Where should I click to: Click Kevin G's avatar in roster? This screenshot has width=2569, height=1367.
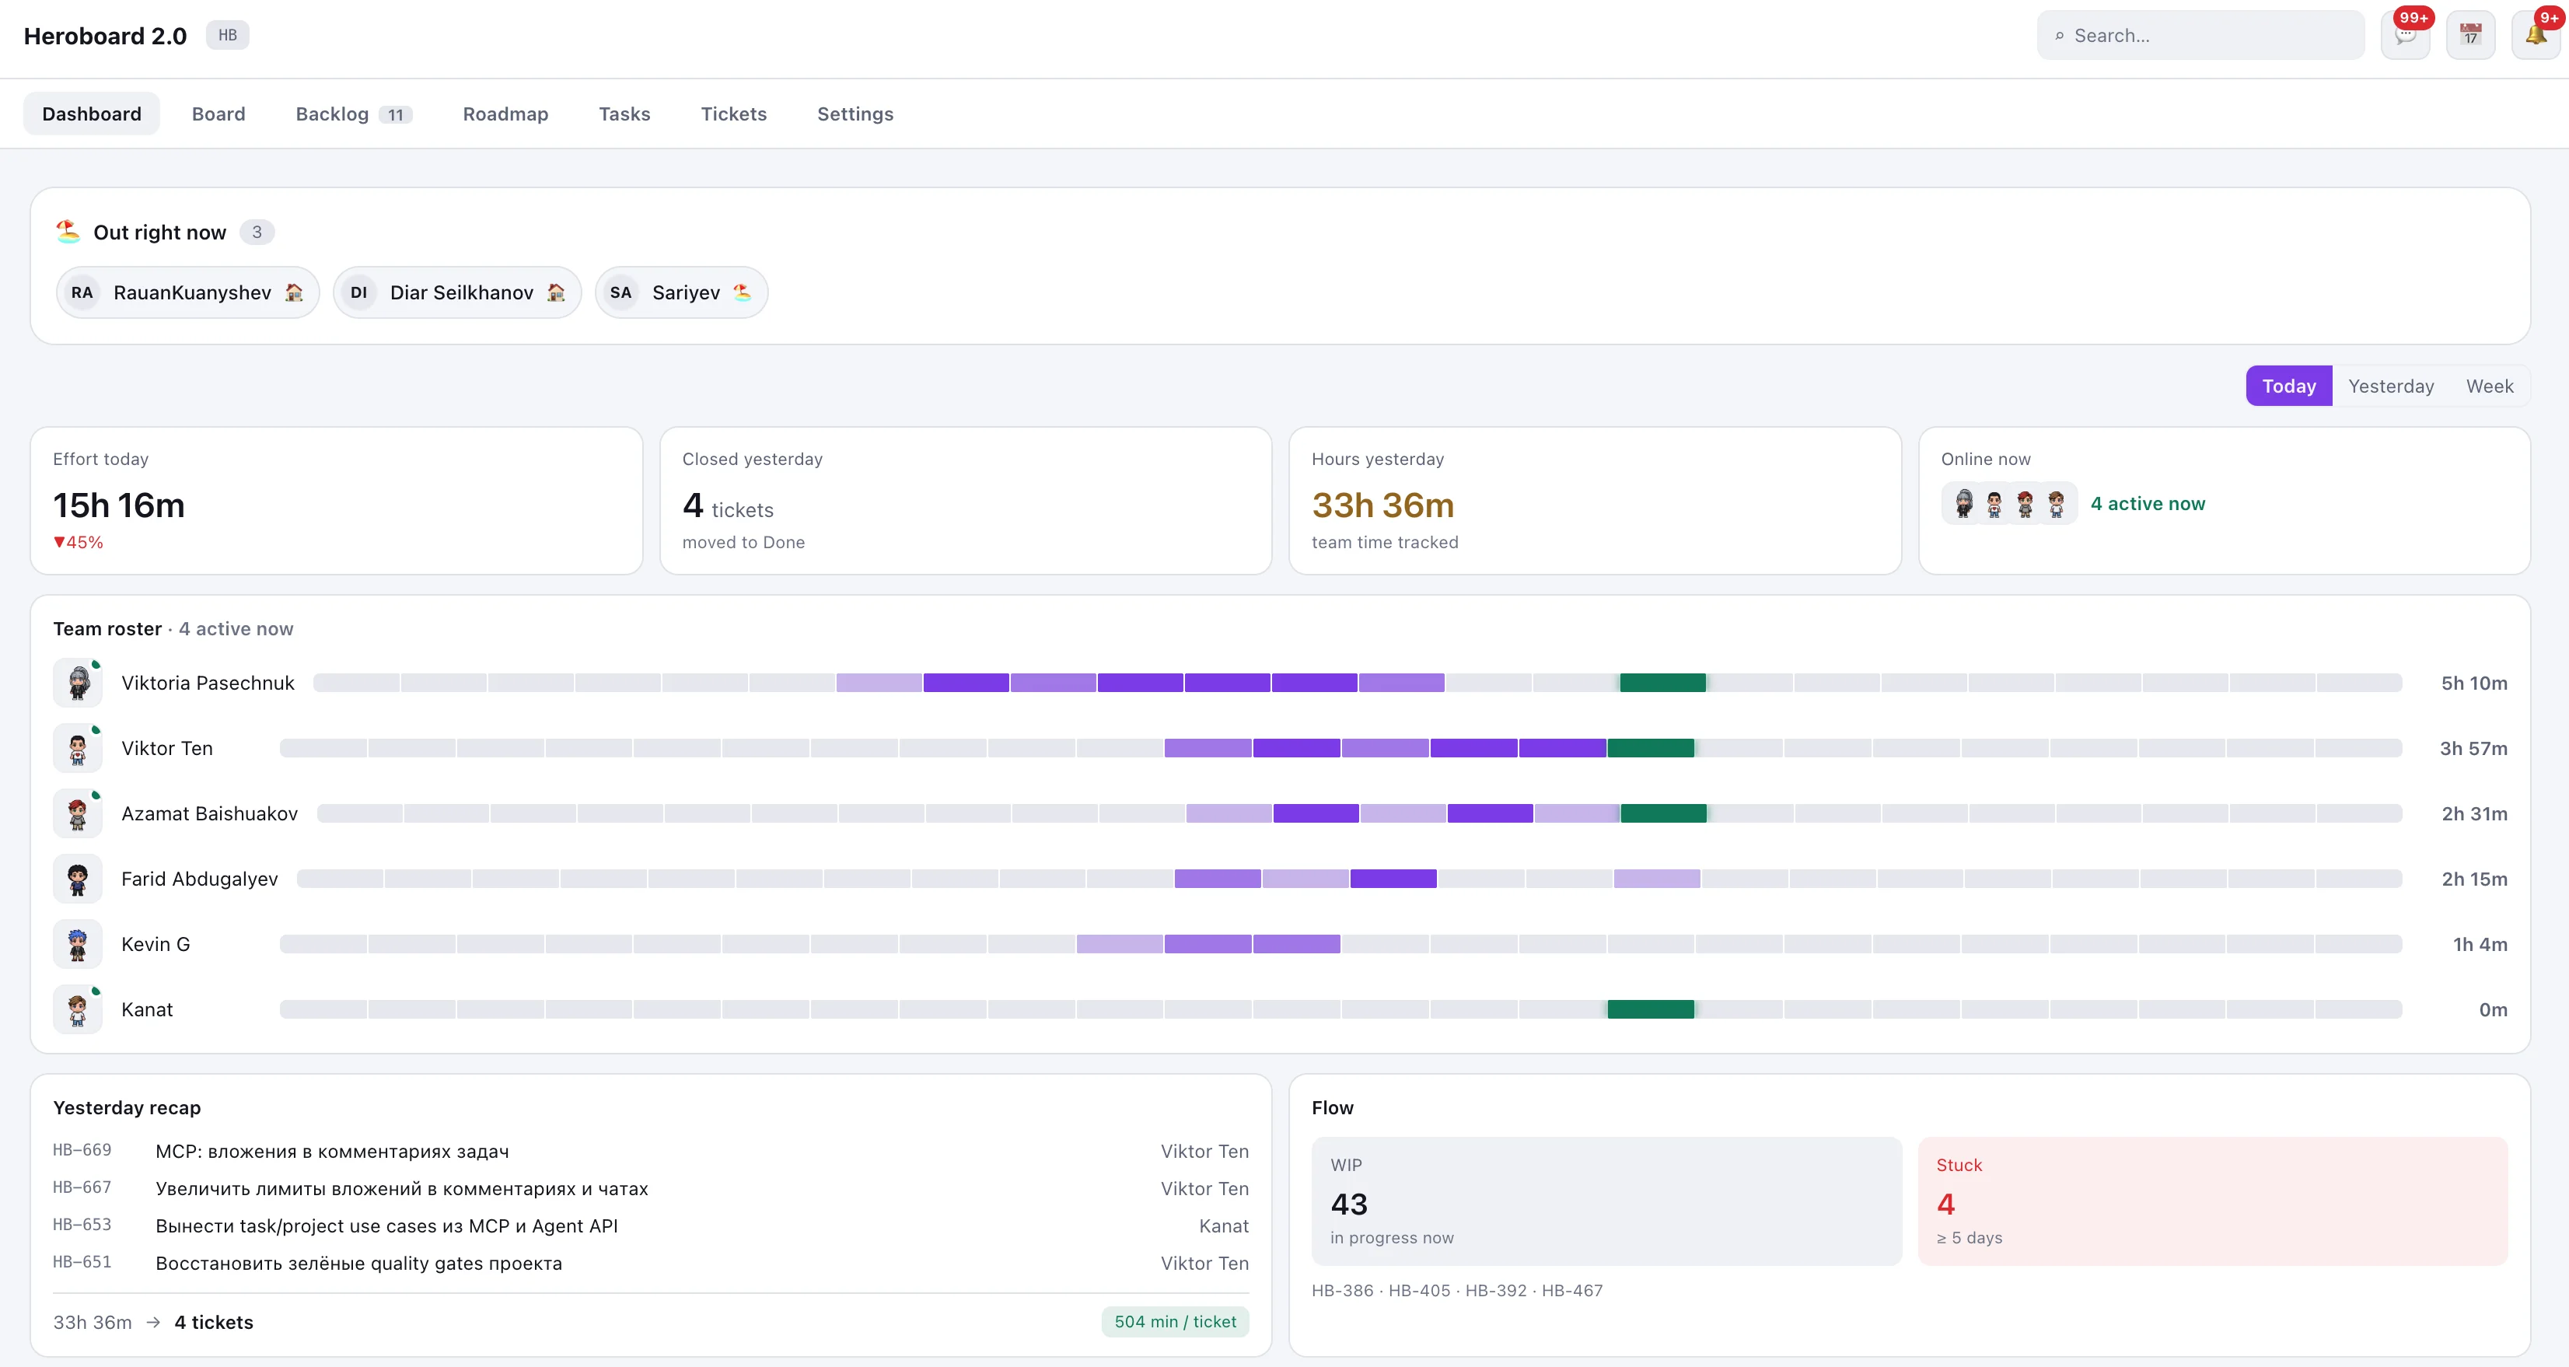pos(78,944)
